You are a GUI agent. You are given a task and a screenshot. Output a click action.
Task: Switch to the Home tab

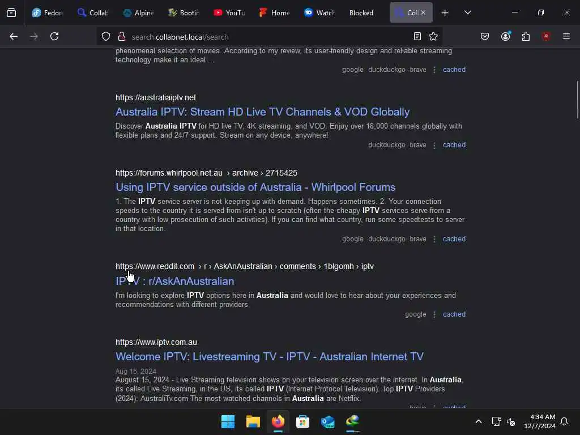pos(275,13)
